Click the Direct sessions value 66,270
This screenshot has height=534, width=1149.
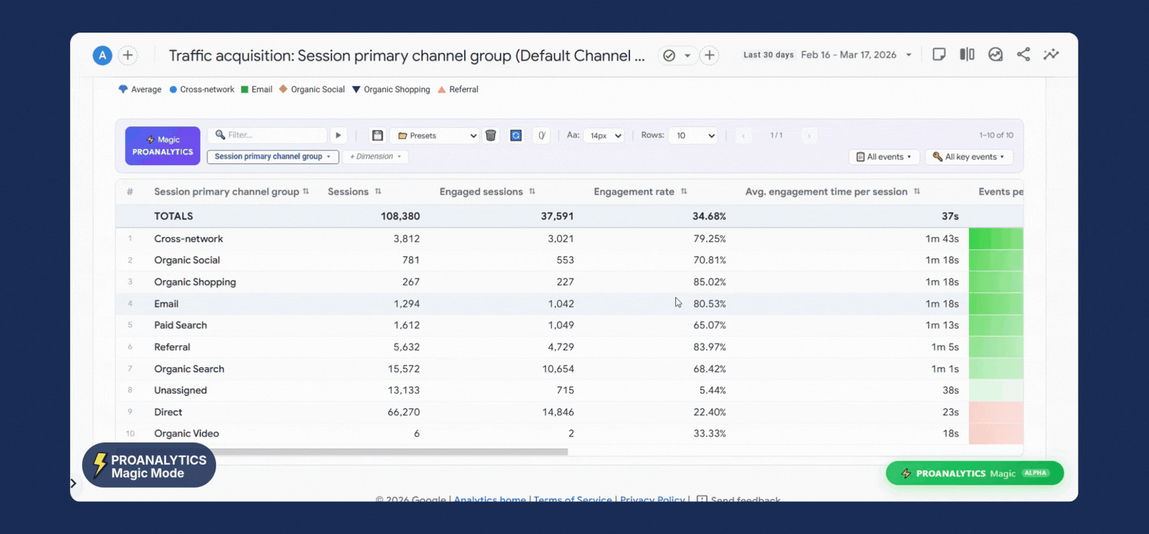click(404, 412)
